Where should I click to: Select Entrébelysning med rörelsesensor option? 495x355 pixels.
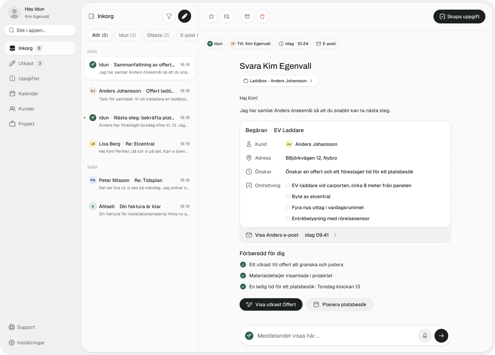point(288,218)
